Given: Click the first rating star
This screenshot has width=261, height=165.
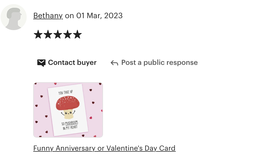Looking at the screenshot, I should 38,34.
